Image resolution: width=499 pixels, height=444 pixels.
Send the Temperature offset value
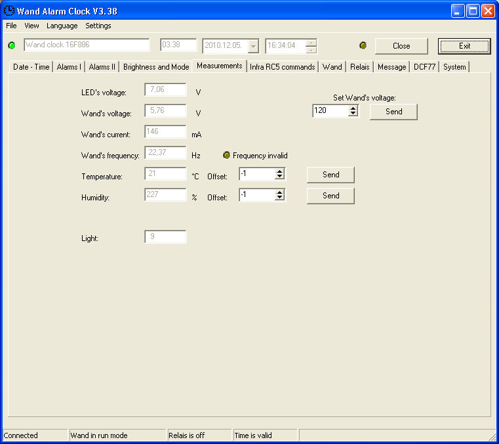click(x=330, y=175)
